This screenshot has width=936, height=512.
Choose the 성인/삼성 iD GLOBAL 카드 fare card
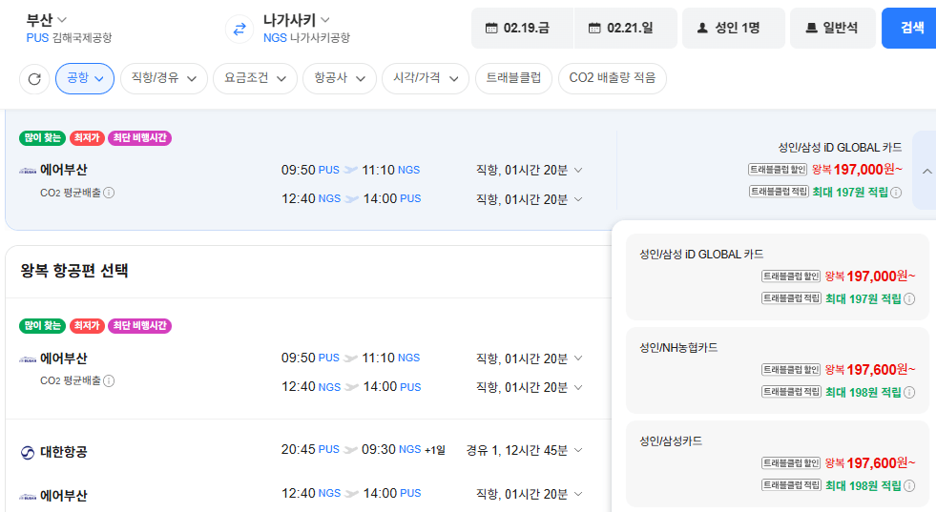(x=778, y=277)
